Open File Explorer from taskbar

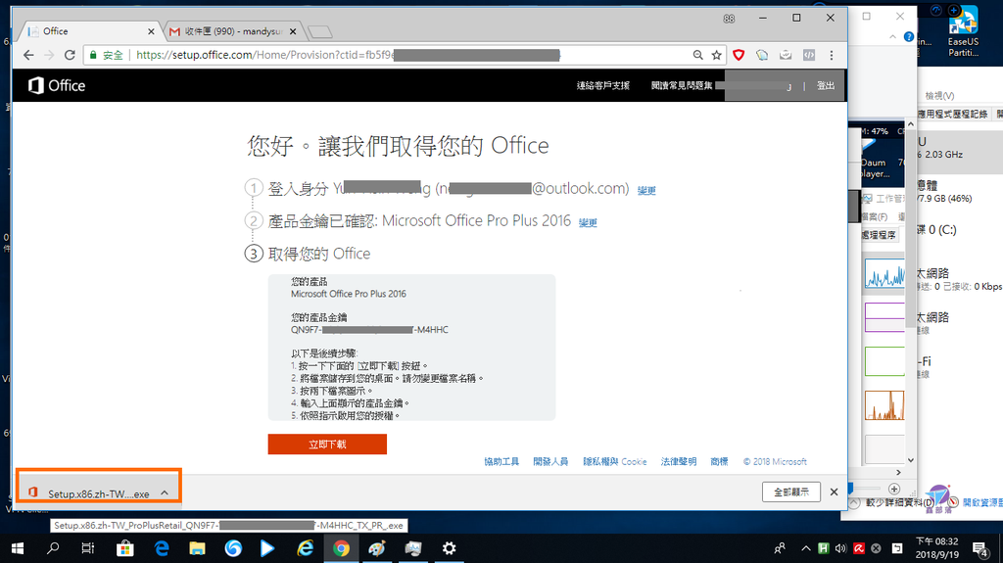click(x=197, y=548)
